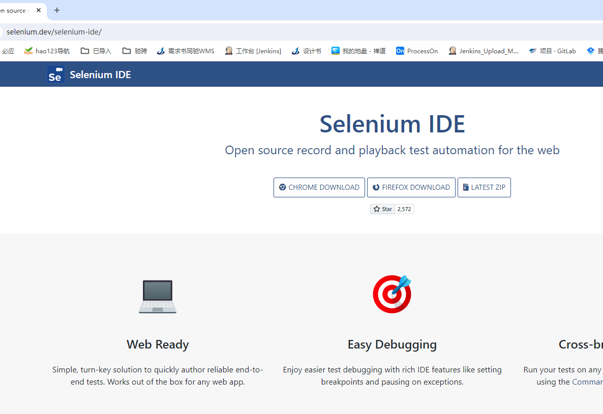Open the 已导入 bookmarks folder
Image resolution: width=603 pixels, height=414 pixels.
tap(96, 51)
